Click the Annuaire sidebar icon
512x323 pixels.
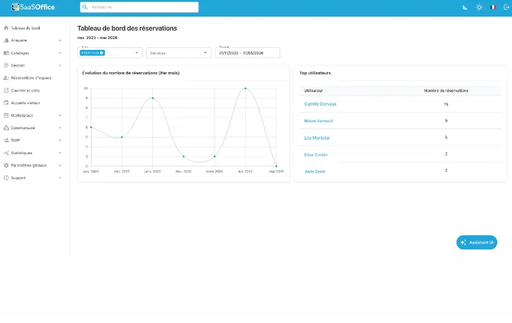pyautogui.click(x=6, y=40)
